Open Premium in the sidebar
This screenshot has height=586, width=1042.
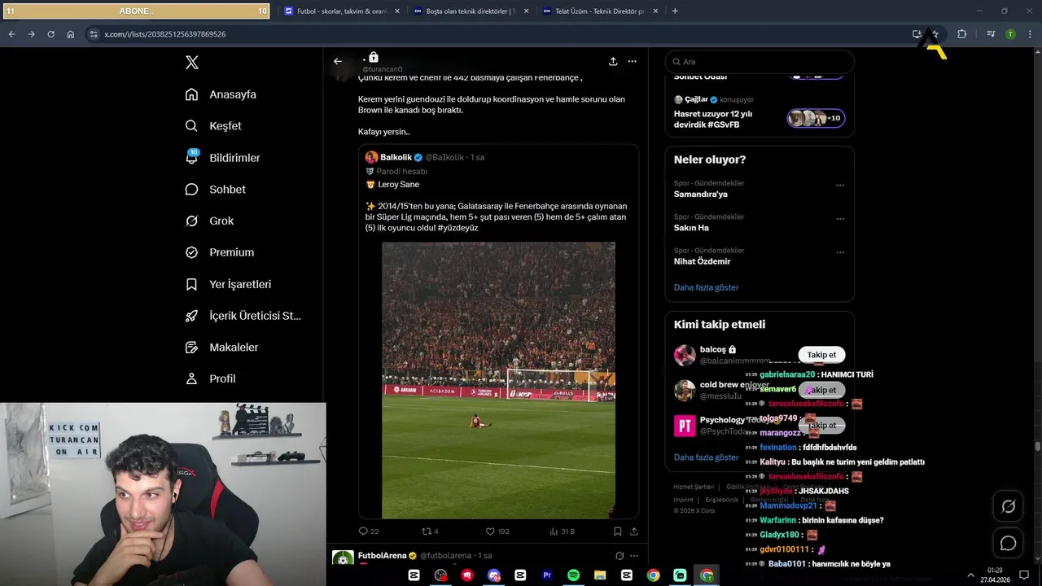click(219, 252)
